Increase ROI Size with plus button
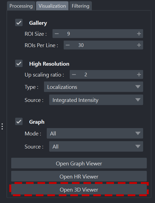This screenshot has height=203, width=155. tap(139, 34)
